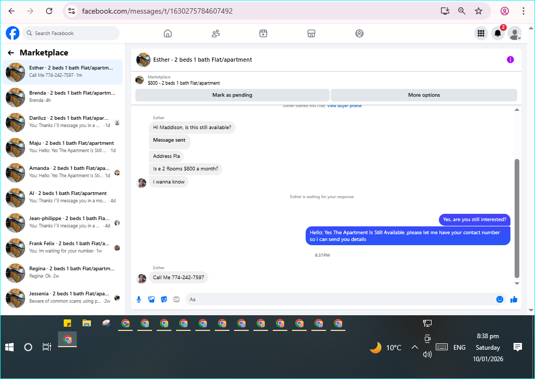Record a voice clip with microphone icon
Image resolution: width=535 pixels, height=379 pixels.
(139, 300)
